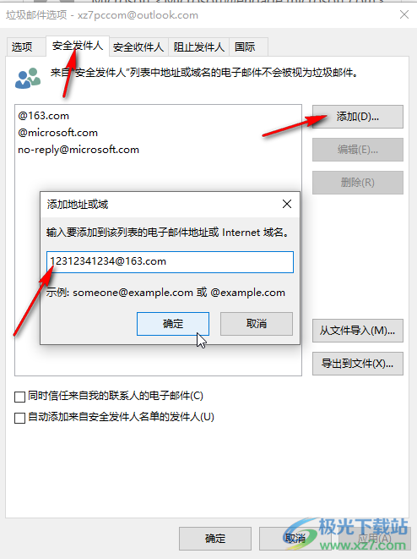
Task: Confirm address with dialog 确定 button
Action: click(173, 324)
